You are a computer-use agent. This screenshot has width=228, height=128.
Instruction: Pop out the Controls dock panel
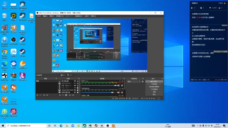tap(162, 79)
